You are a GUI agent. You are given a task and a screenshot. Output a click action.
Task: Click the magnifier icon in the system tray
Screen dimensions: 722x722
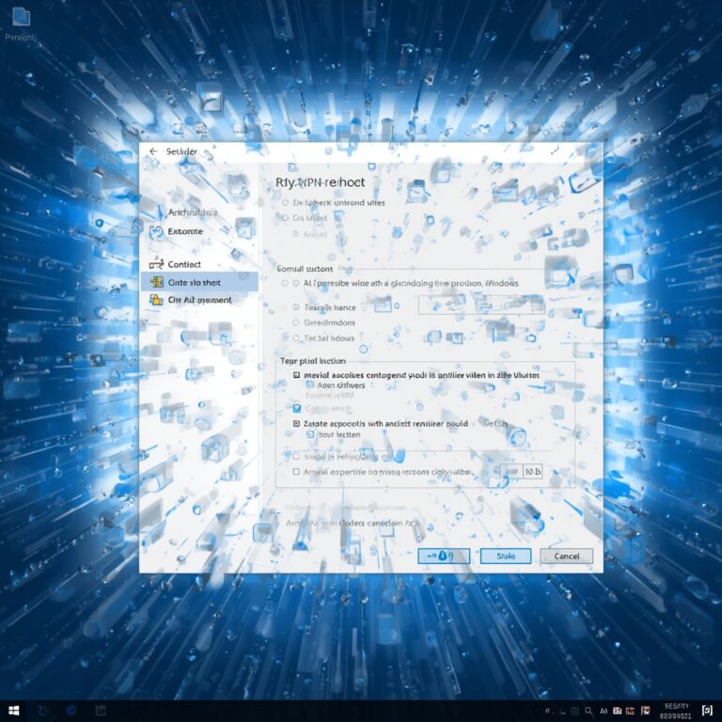pyautogui.click(x=589, y=711)
